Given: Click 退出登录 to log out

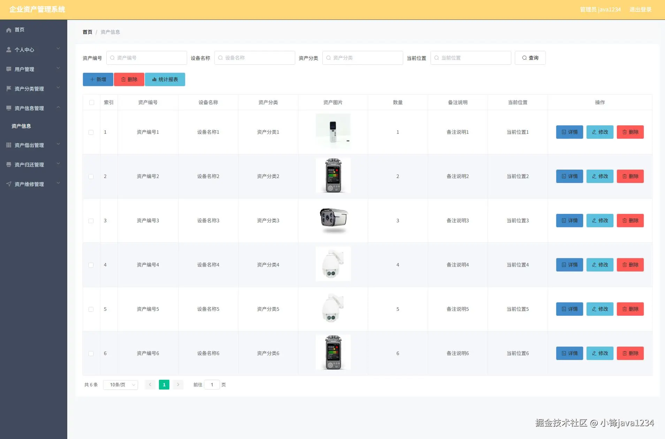Looking at the screenshot, I should pyautogui.click(x=640, y=10).
